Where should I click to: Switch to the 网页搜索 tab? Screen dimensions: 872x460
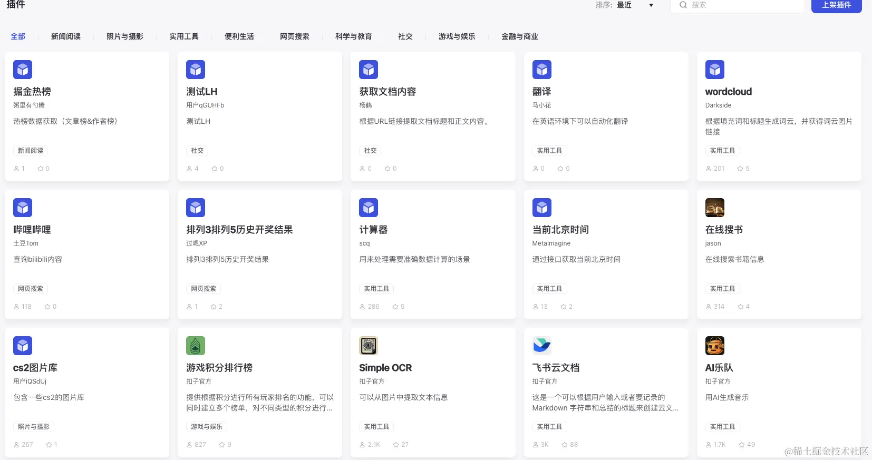(x=295, y=36)
